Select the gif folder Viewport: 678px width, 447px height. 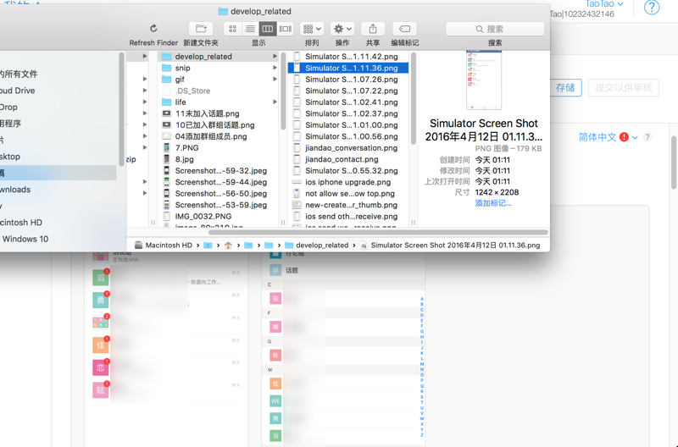pos(220,80)
